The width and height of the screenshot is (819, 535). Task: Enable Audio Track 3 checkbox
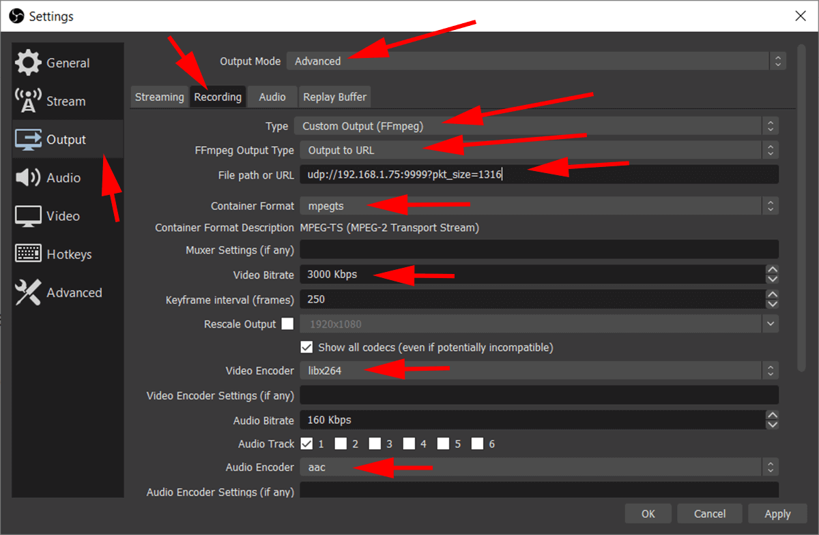tap(375, 444)
